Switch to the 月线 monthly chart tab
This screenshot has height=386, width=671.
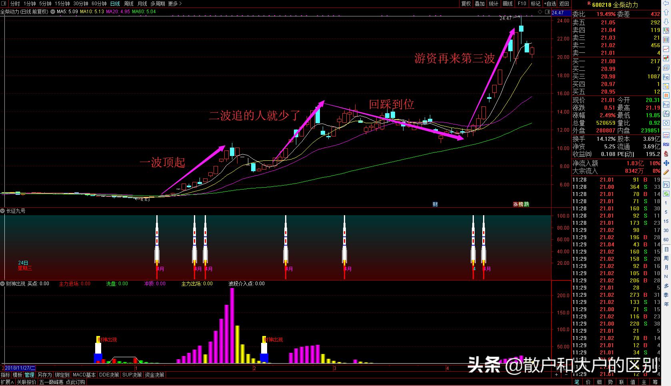click(142, 4)
